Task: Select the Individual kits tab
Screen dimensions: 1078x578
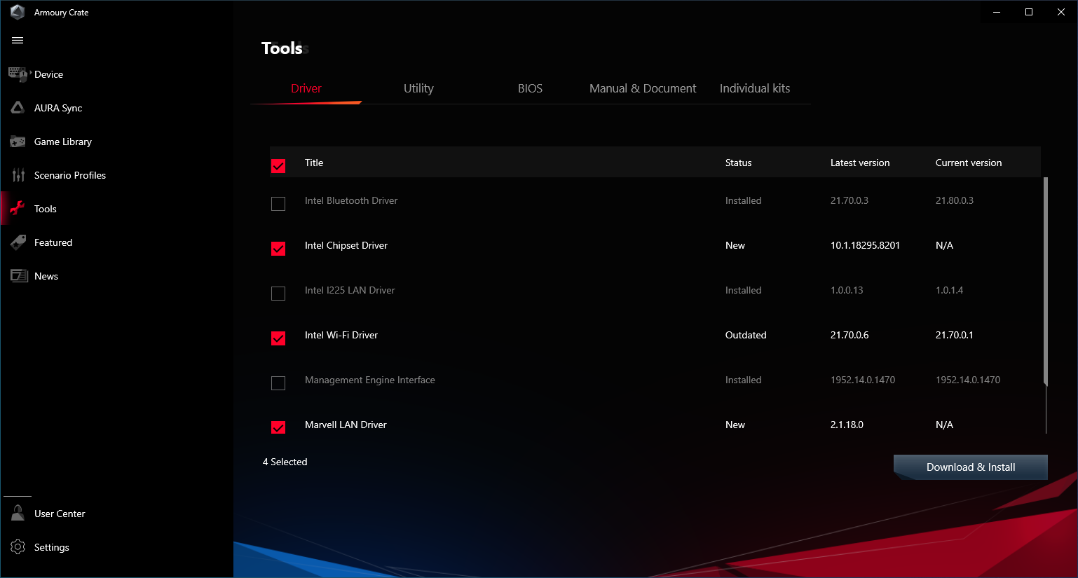Action: (755, 88)
